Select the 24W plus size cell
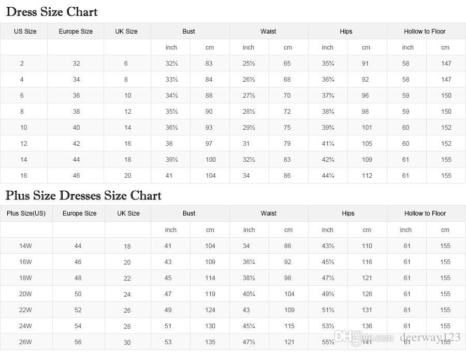The height and width of the screenshot is (352, 466). (26, 326)
